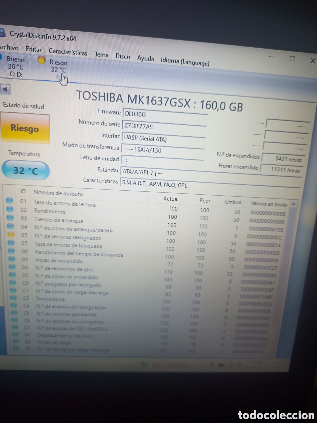Click blue status dot for attribute C0
This screenshot has width=317, height=423.
pyautogui.click(x=13, y=282)
